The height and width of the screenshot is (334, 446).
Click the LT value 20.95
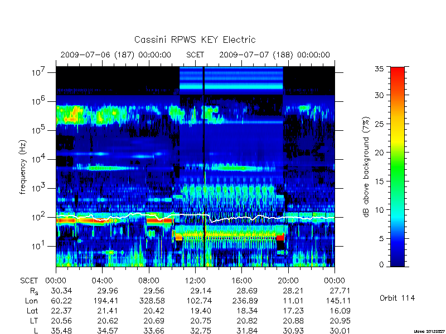pyautogui.click(x=340, y=321)
